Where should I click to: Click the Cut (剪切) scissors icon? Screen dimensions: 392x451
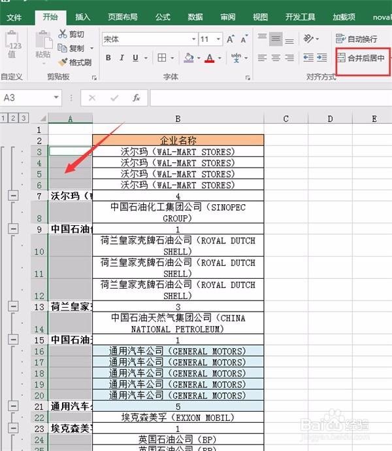[x=62, y=34]
